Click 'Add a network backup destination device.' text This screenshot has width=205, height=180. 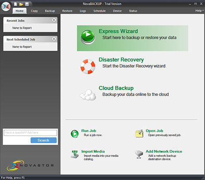pyautogui.click(x=162, y=157)
